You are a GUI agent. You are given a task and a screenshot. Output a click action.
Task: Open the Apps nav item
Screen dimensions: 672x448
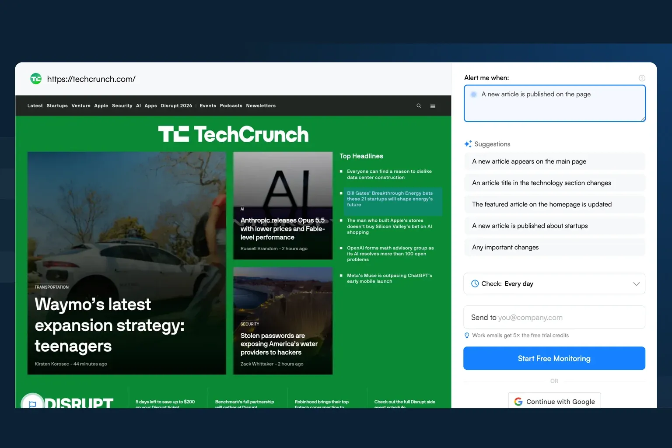[150, 106]
